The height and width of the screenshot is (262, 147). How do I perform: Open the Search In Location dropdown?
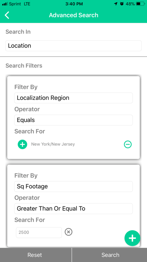click(x=73, y=46)
